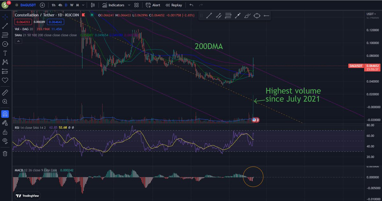Open indicator templates grid icon

[x=137, y=5]
